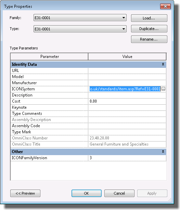
Task: Click the Assembly Code value cell
Action: point(127,126)
